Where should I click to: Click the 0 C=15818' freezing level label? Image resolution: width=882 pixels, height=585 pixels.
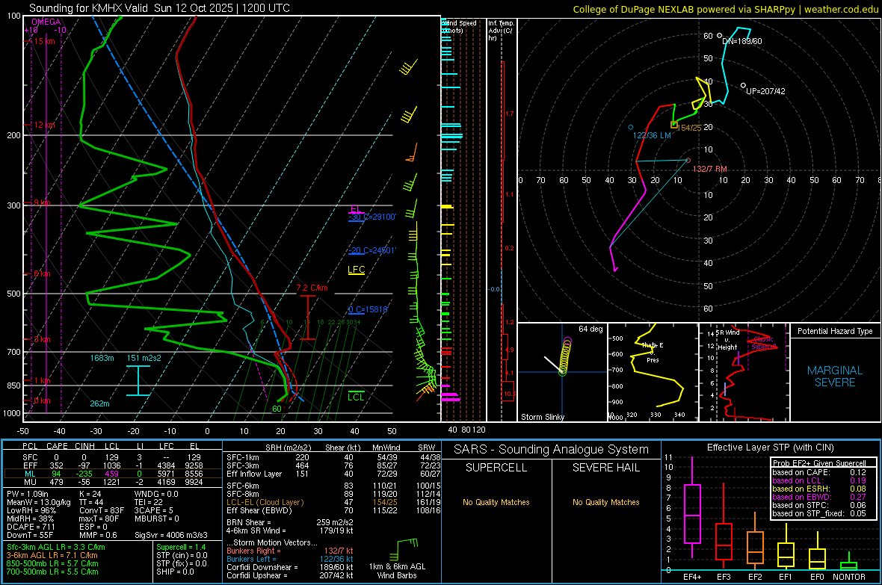[368, 309]
